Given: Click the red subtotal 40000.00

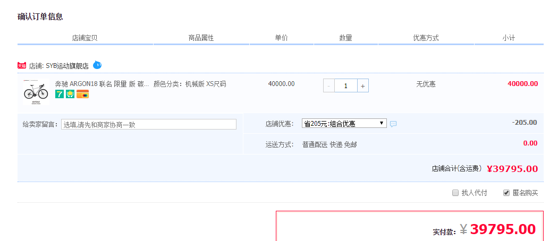Looking at the screenshot, I should coord(523,84).
